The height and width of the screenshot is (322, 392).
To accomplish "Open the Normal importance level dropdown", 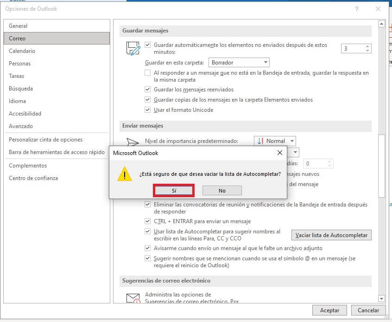I will [x=275, y=141].
